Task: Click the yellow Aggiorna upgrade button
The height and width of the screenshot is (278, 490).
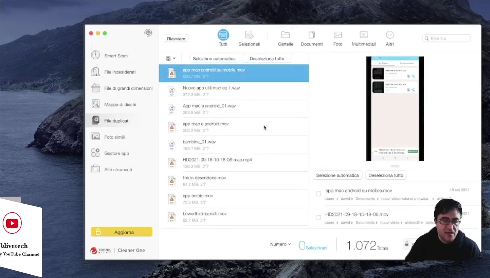Action: 121,232
